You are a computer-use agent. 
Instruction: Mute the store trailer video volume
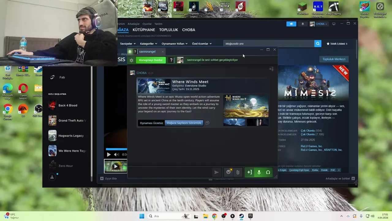[116, 154]
